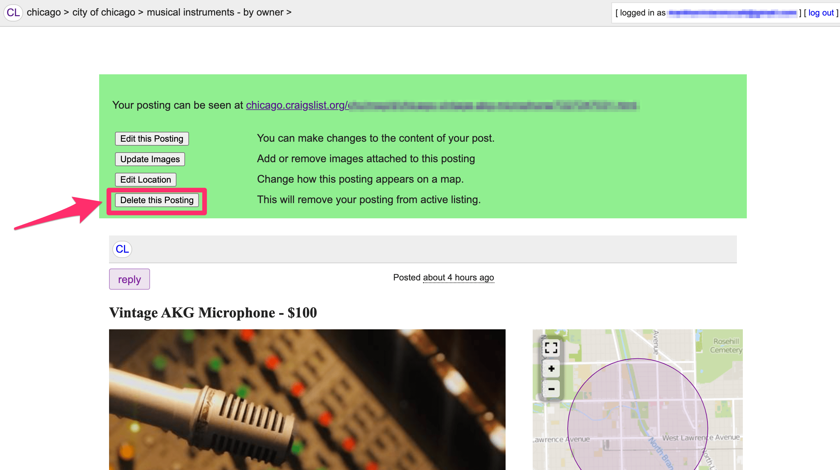Click the CL logo above reply button
Screen dimensions: 840x470
click(x=122, y=249)
